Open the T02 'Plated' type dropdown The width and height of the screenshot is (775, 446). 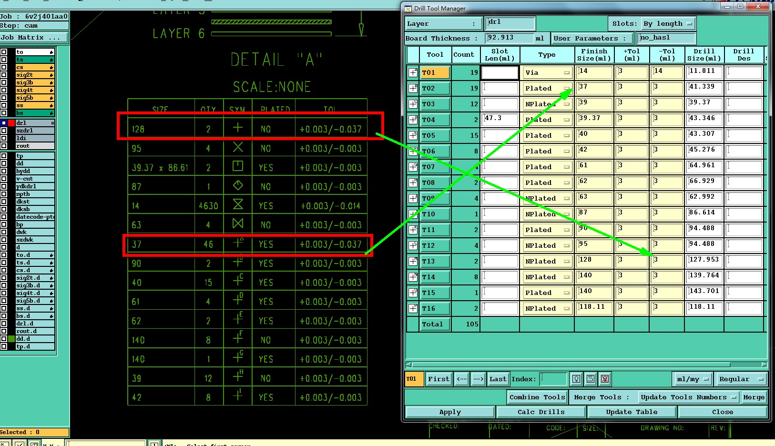click(x=547, y=88)
